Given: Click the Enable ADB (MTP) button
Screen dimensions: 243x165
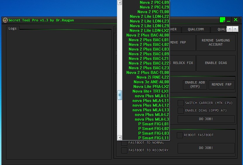Looking at the screenshot, I should 195,84.
